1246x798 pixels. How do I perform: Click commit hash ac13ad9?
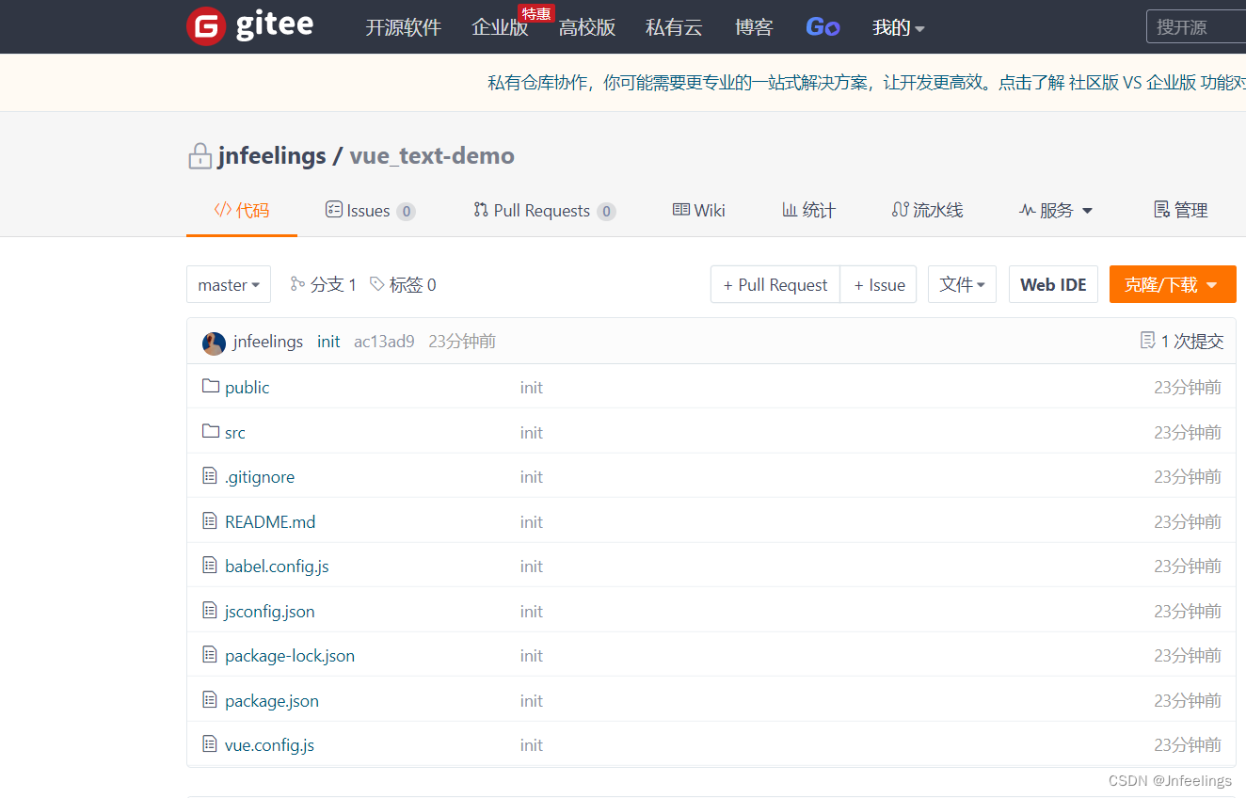coord(384,342)
